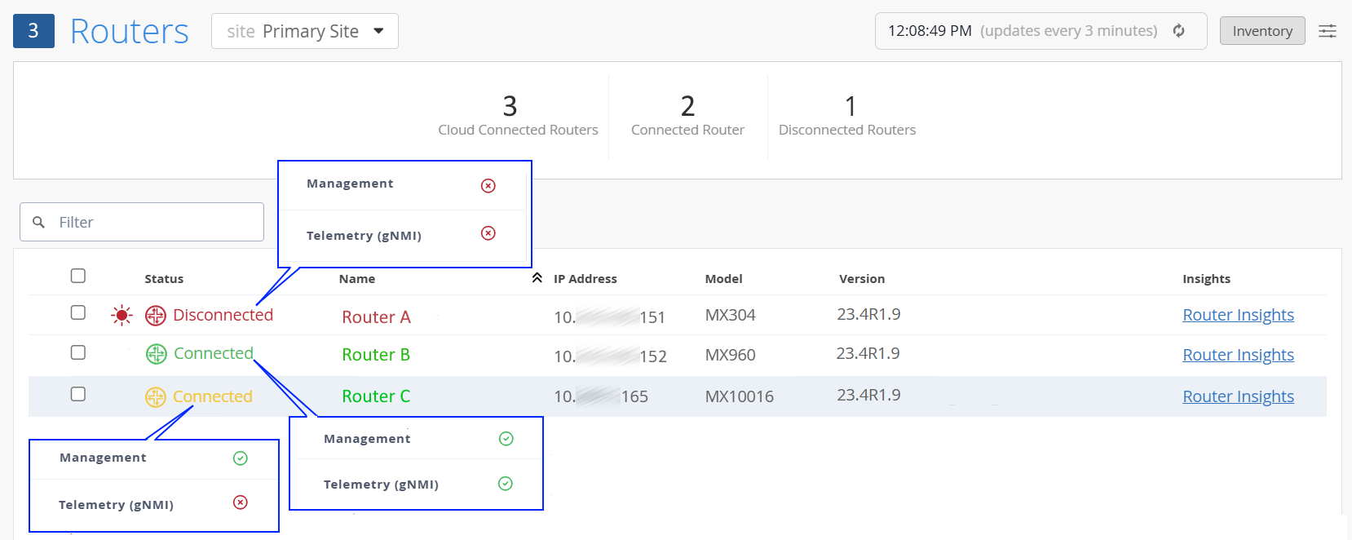Click the 12:08:49 PM update time text

(x=930, y=31)
